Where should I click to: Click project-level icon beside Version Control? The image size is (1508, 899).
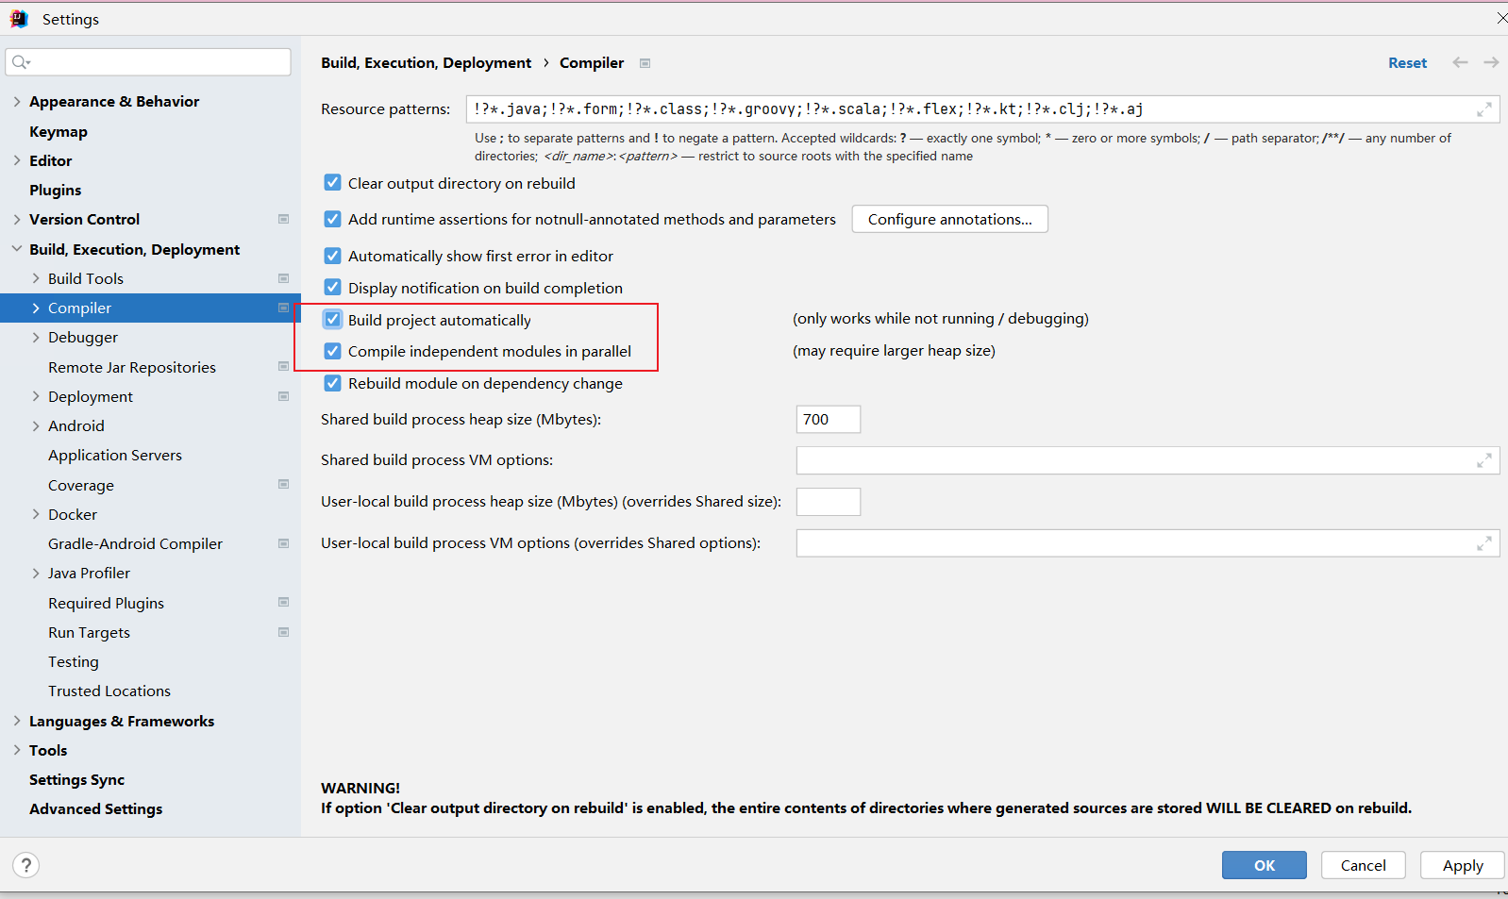tap(283, 219)
